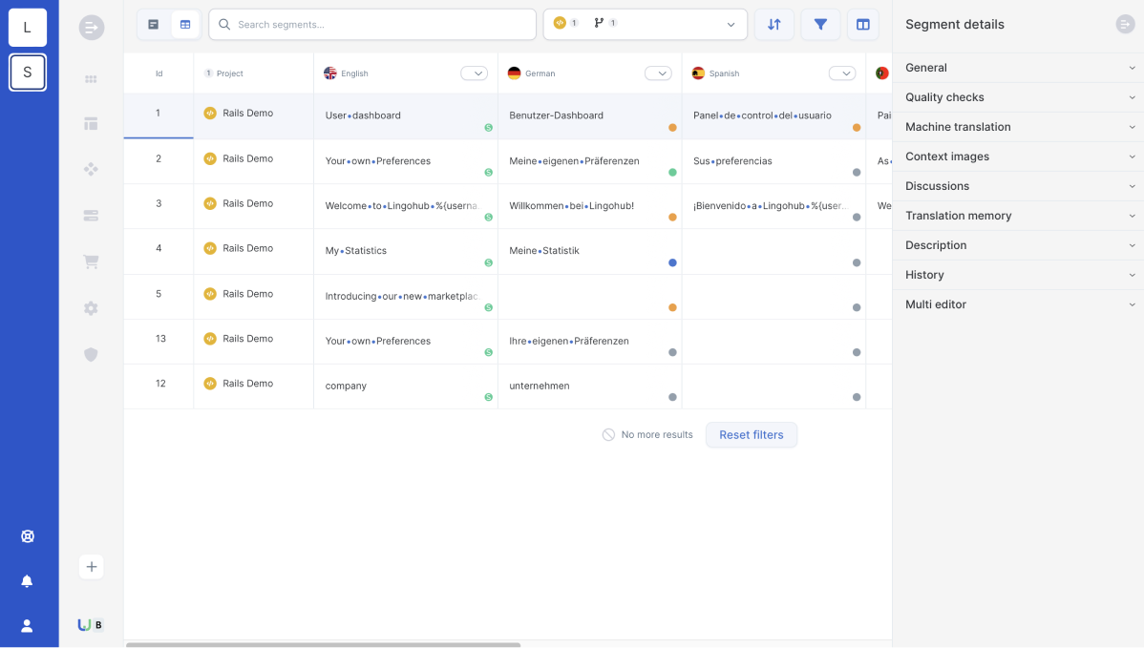Expand the Quality checks section
The height and width of the screenshot is (648, 1144).
coord(1019,97)
